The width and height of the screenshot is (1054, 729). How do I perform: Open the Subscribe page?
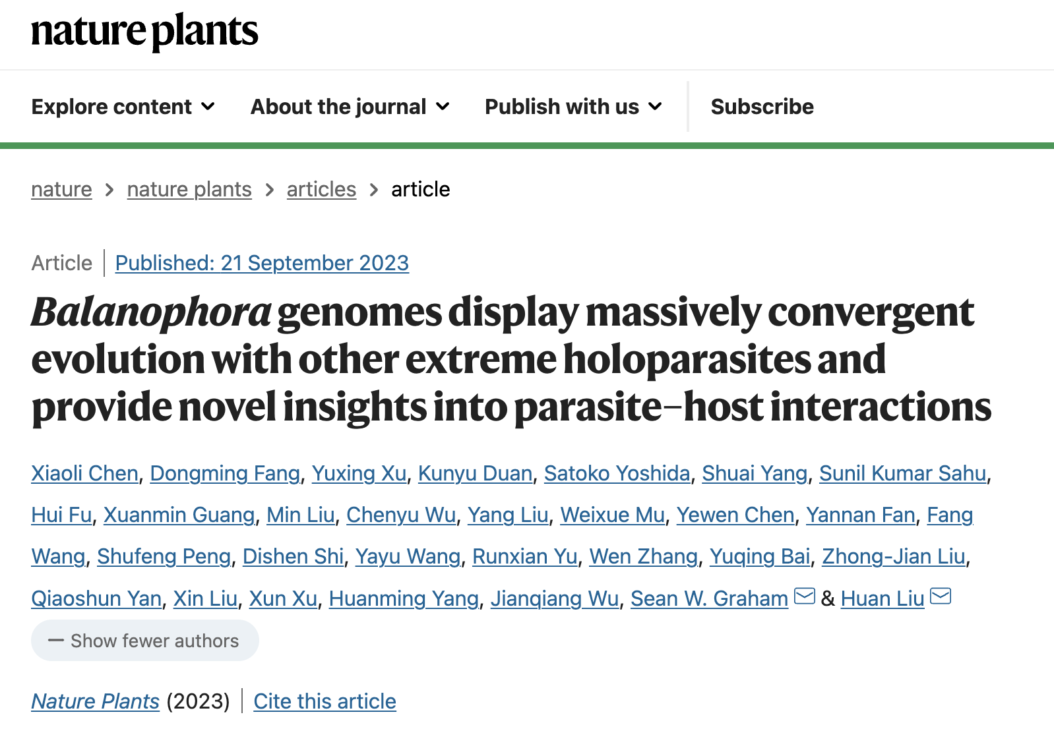(x=762, y=107)
